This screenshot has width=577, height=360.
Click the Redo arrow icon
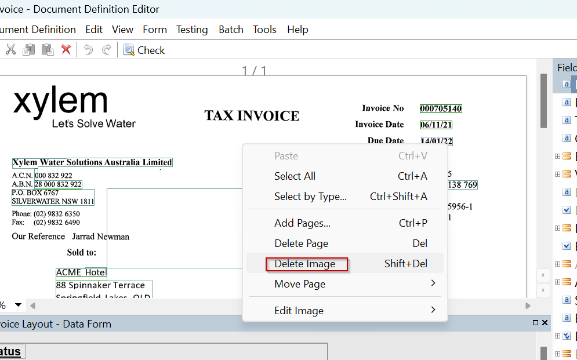106,49
